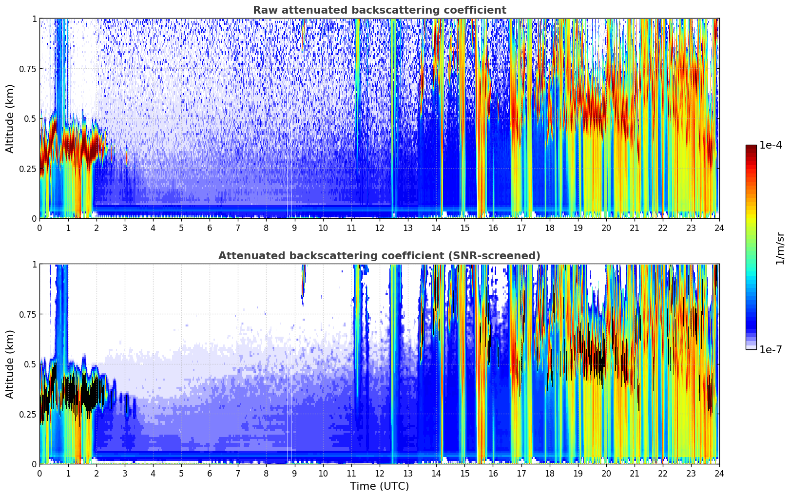790x497 pixels.
Task: Click hour 21 tick on bottom plot's time axis
Action: (x=634, y=473)
